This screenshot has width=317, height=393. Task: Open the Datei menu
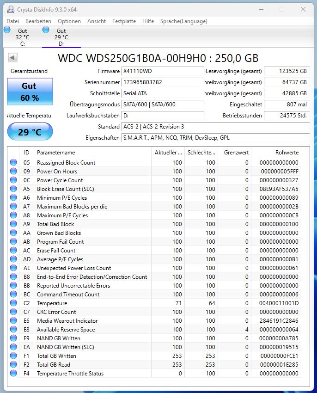pos(12,21)
